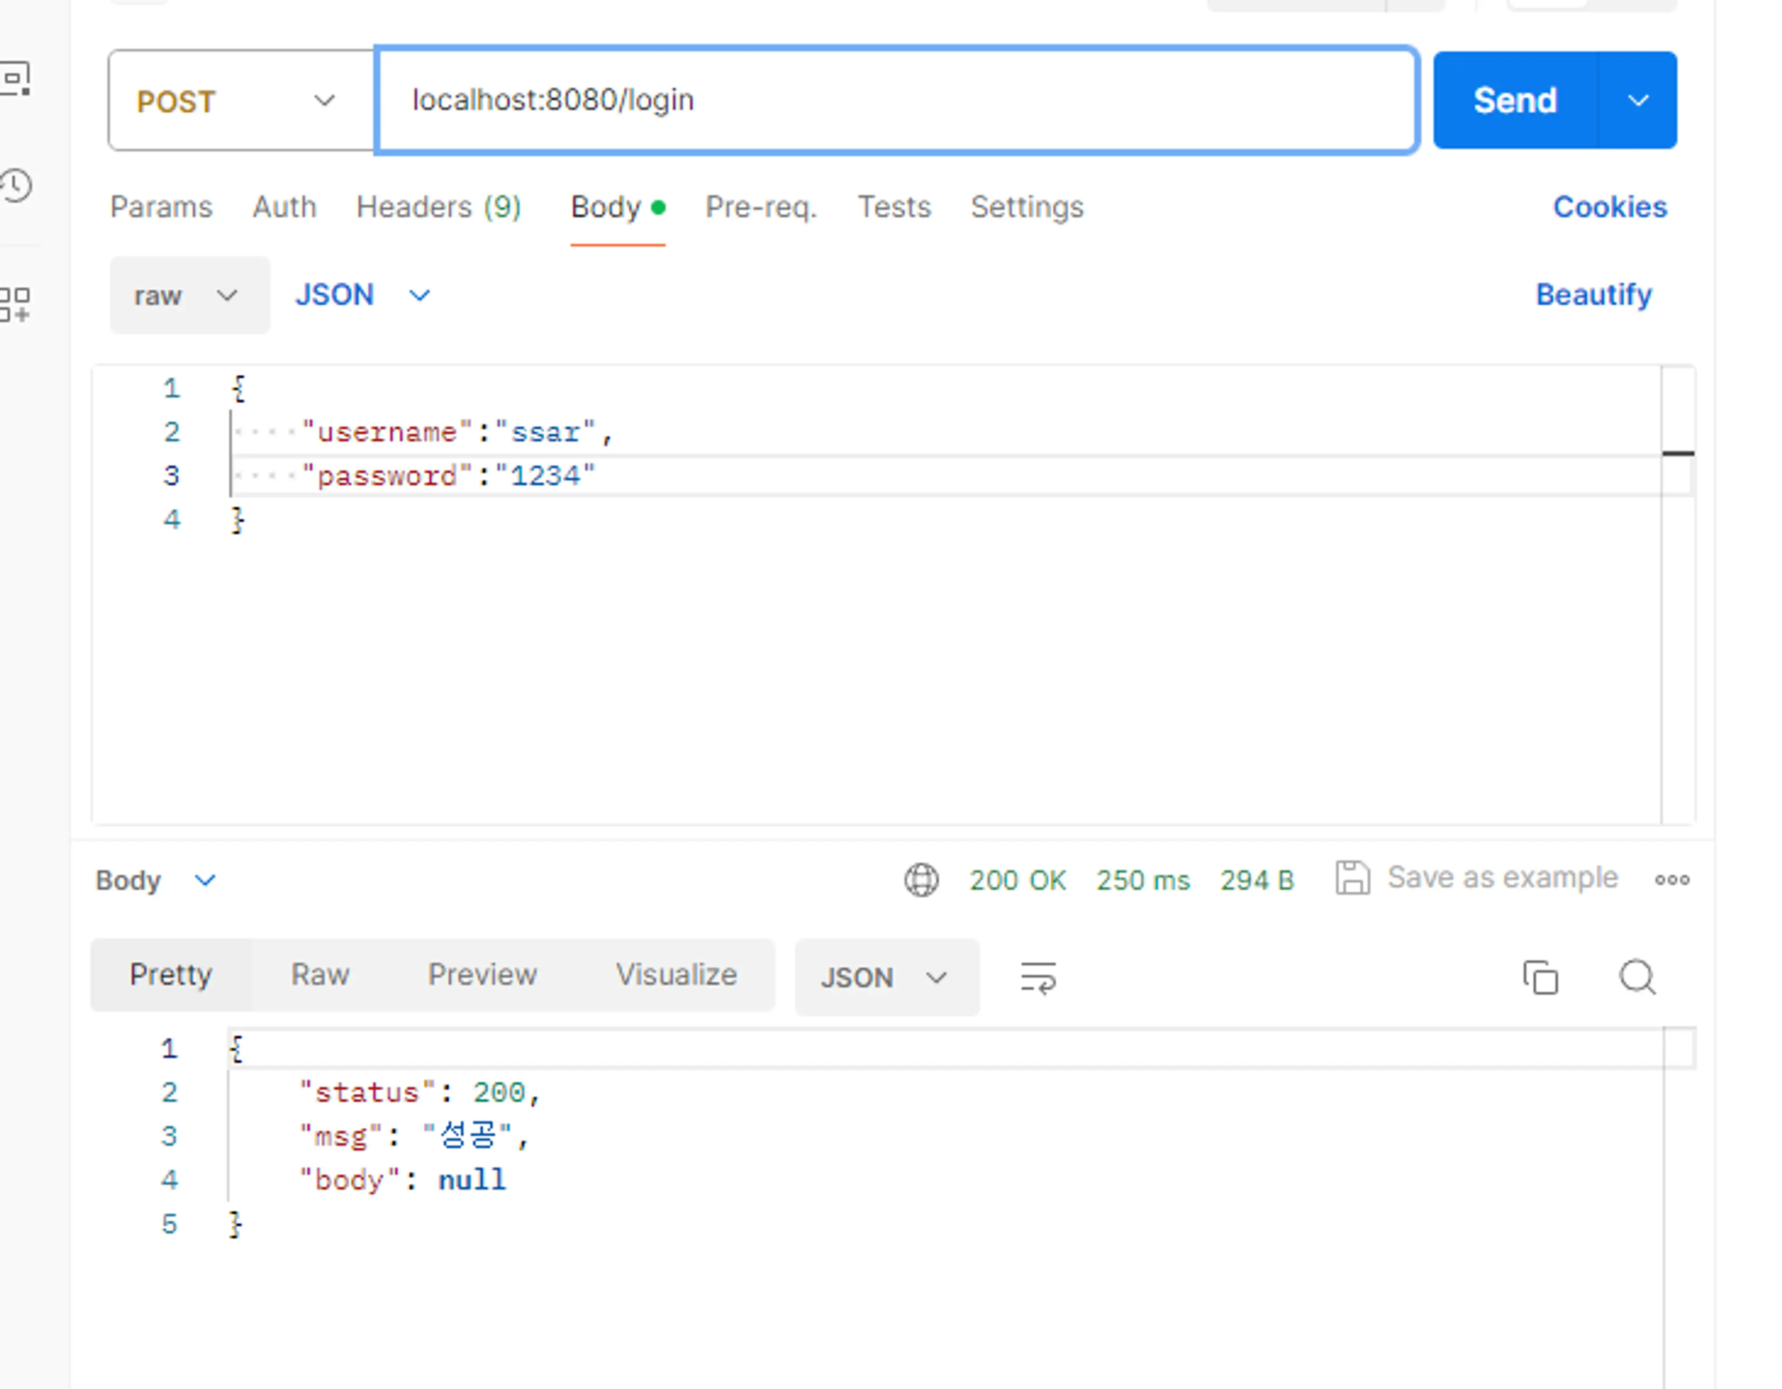The image size is (1782, 1389).
Task: Open the request JSON format dropdown
Action: [x=363, y=295]
